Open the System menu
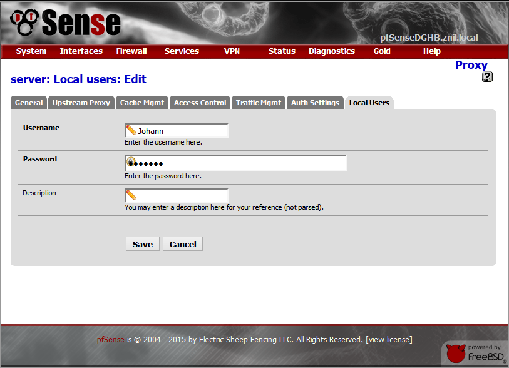This screenshot has width=509, height=368. click(31, 51)
